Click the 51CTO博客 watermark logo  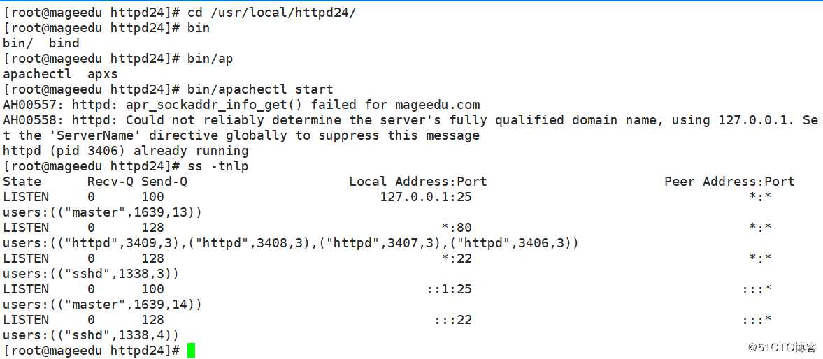click(782, 347)
